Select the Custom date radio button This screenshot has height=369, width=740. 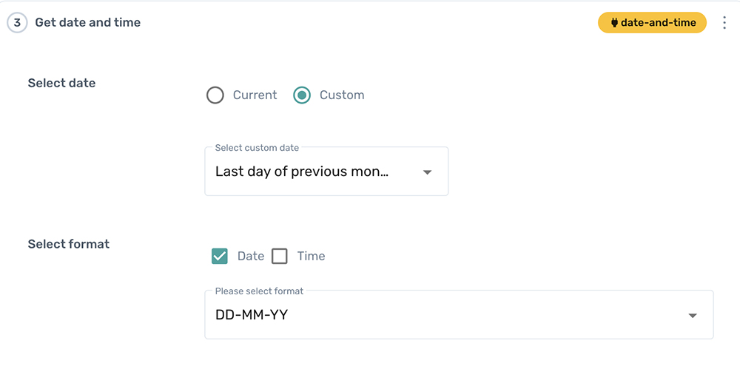click(302, 95)
